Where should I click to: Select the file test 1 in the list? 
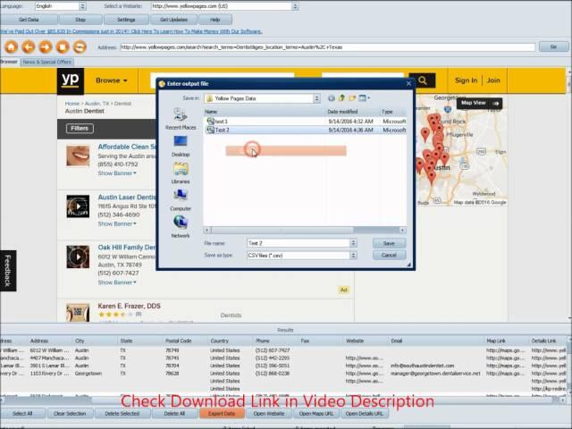(305, 122)
